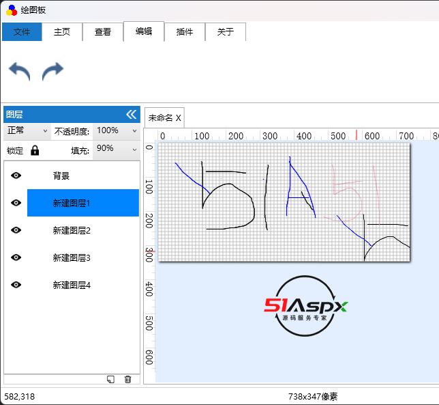
Task: Hide 新建图层3 using its eye icon
Action: click(x=16, y=257)
